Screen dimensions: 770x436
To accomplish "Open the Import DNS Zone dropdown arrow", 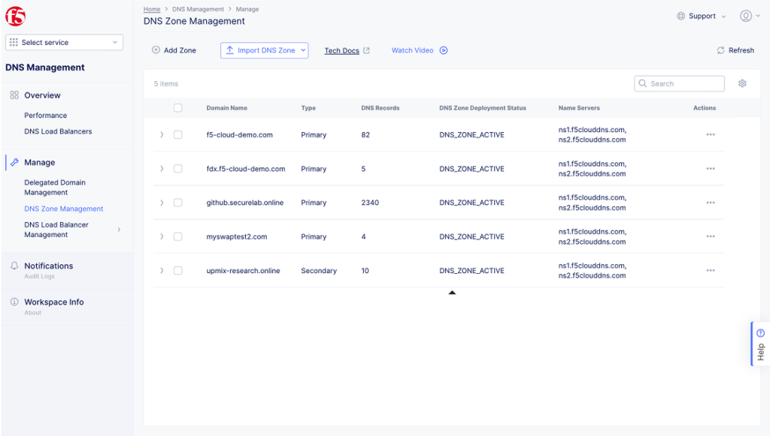I will tap(303, 50).
